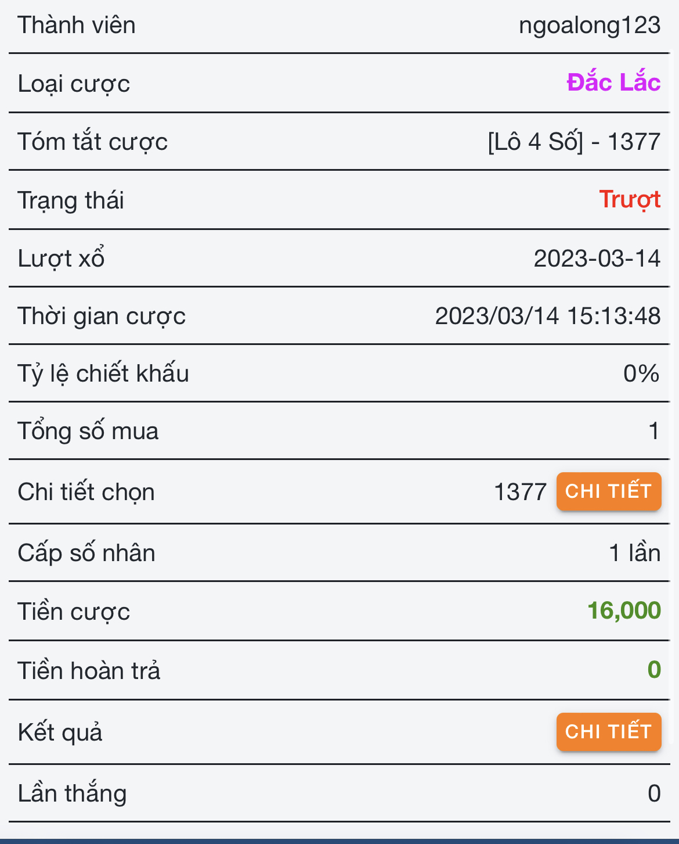
Task: Click the Tiền cược label
Action: click(74, 612)
